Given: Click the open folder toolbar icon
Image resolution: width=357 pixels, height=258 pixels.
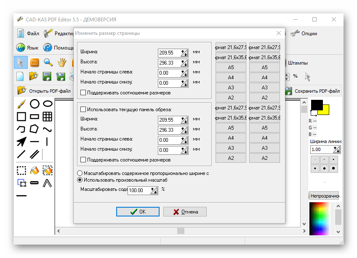Looking at the screenshot, I should 34,76.
